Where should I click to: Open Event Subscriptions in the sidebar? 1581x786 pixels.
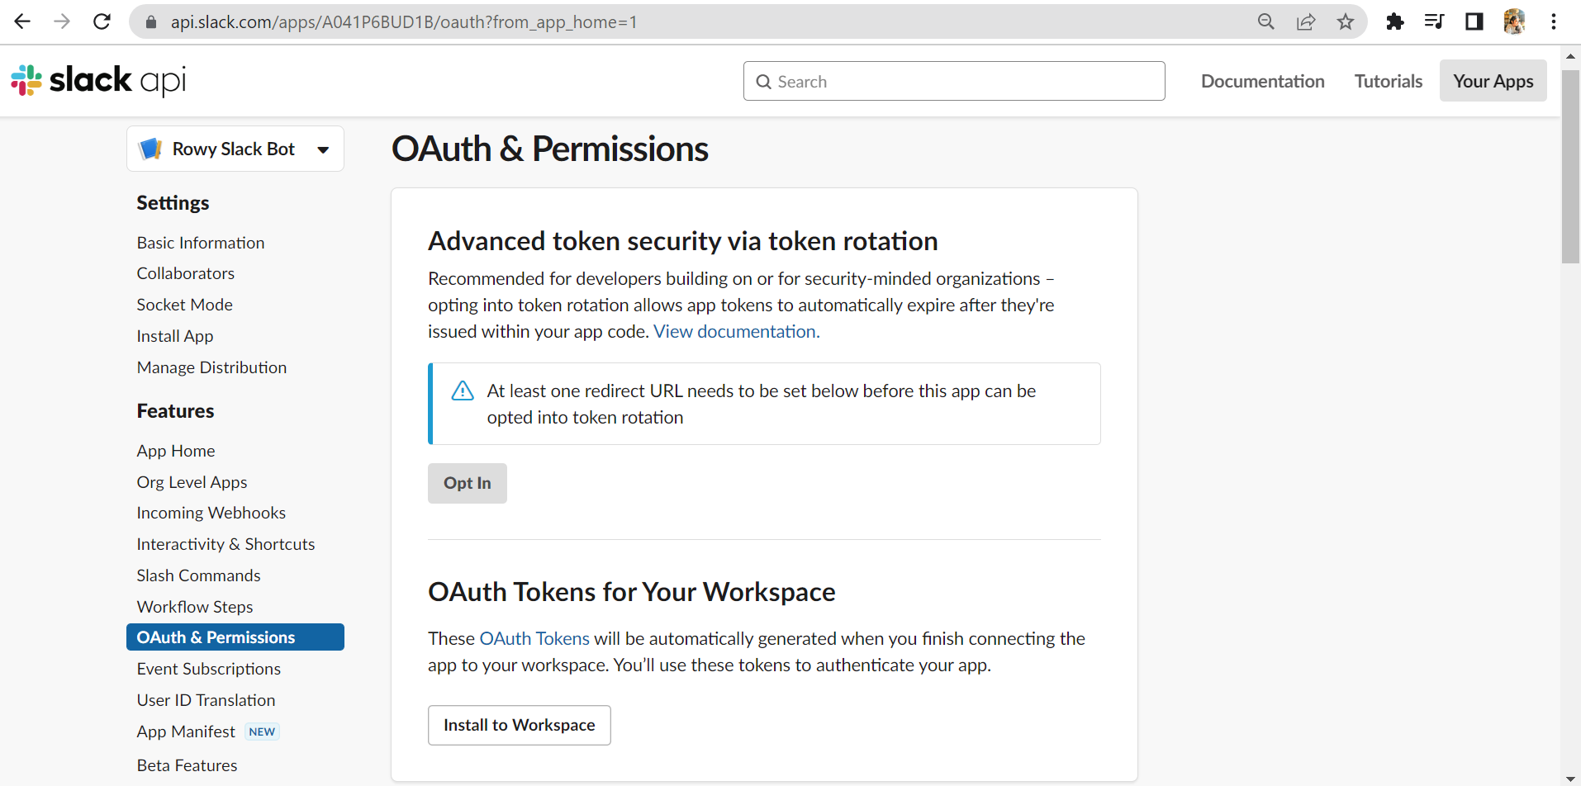pyautogui.click(x=208, y=669)
